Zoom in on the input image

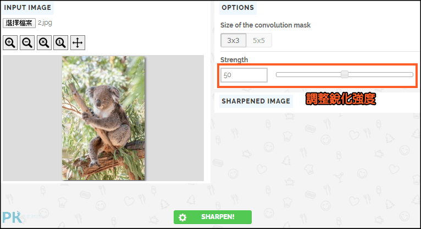click(x=10, y=42)
